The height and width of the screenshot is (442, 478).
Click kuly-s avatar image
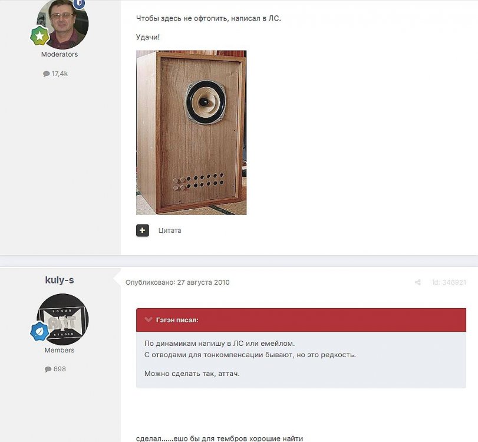(x=62, y=319)
